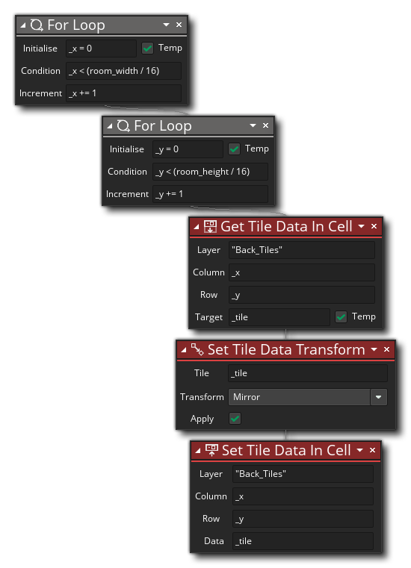This screenshot has width=411, height=568.
Task: Open options menu of Set Tile Data Transform
Action: click(374, 349)
